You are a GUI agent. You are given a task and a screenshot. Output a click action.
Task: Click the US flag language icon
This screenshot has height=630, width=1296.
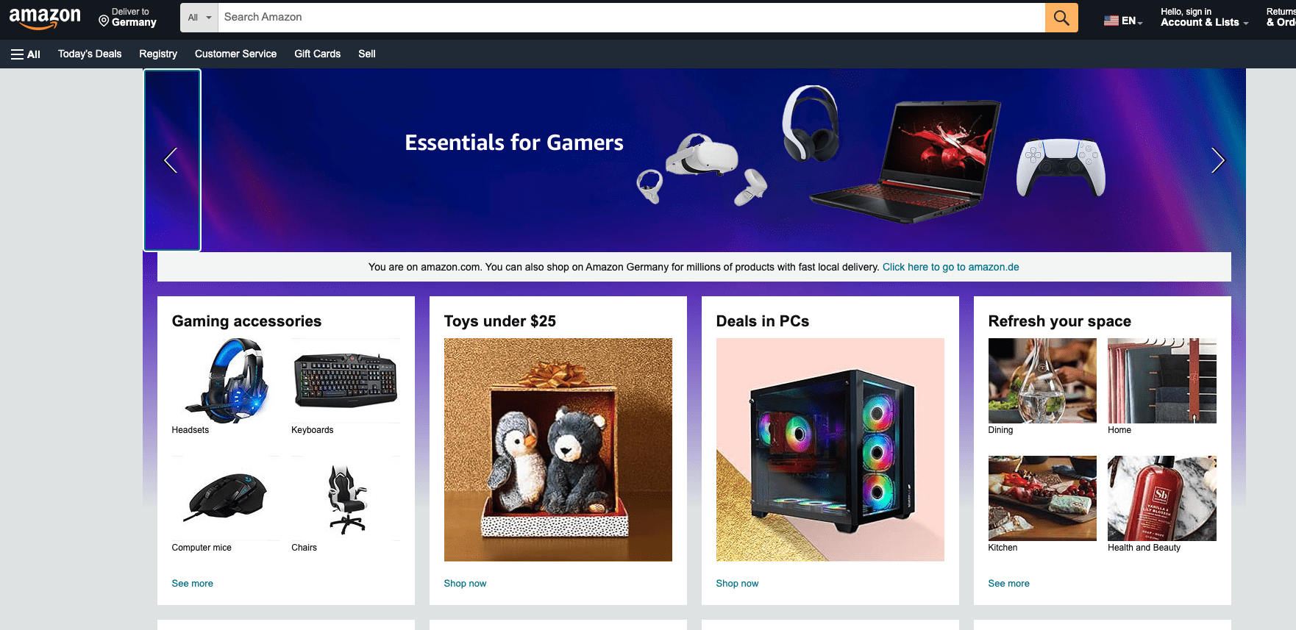tap(1111, 21)
